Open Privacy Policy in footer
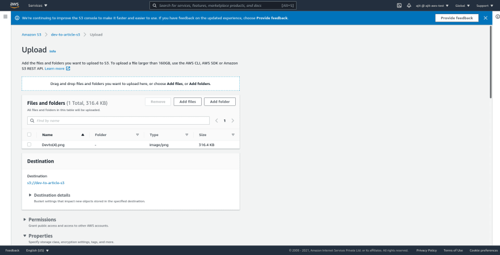The image size is (500, 255). [x=426, y=250]
